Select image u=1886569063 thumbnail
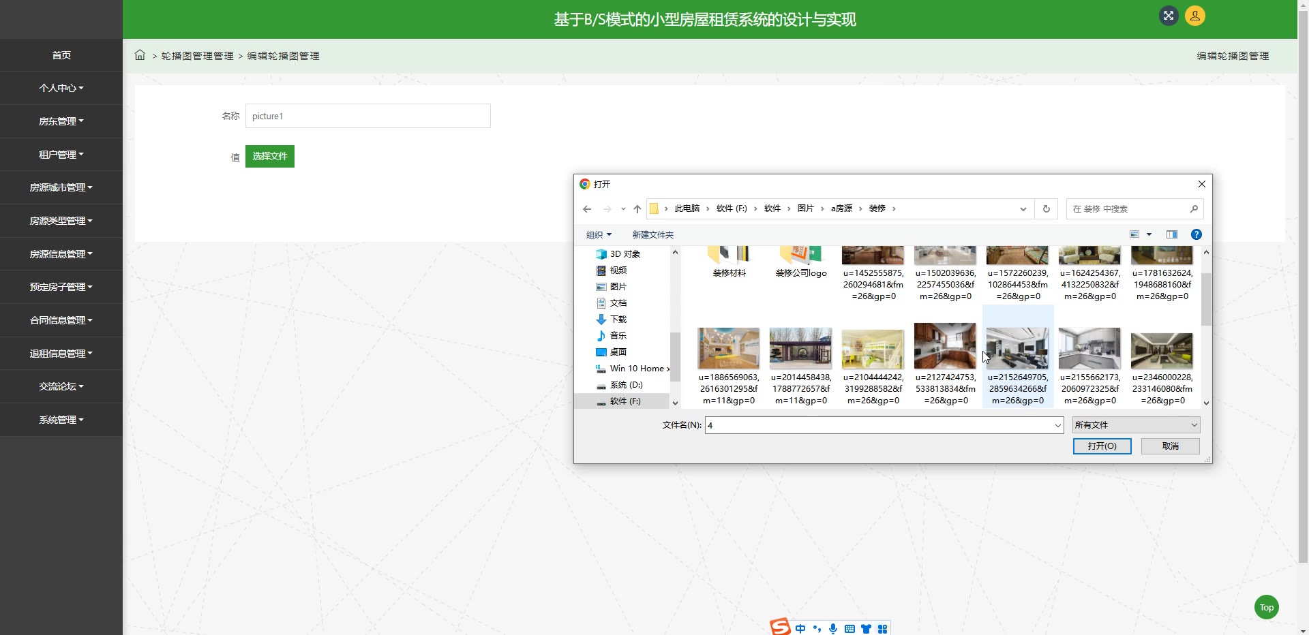 pyautogui.click(x=729, y=348)
